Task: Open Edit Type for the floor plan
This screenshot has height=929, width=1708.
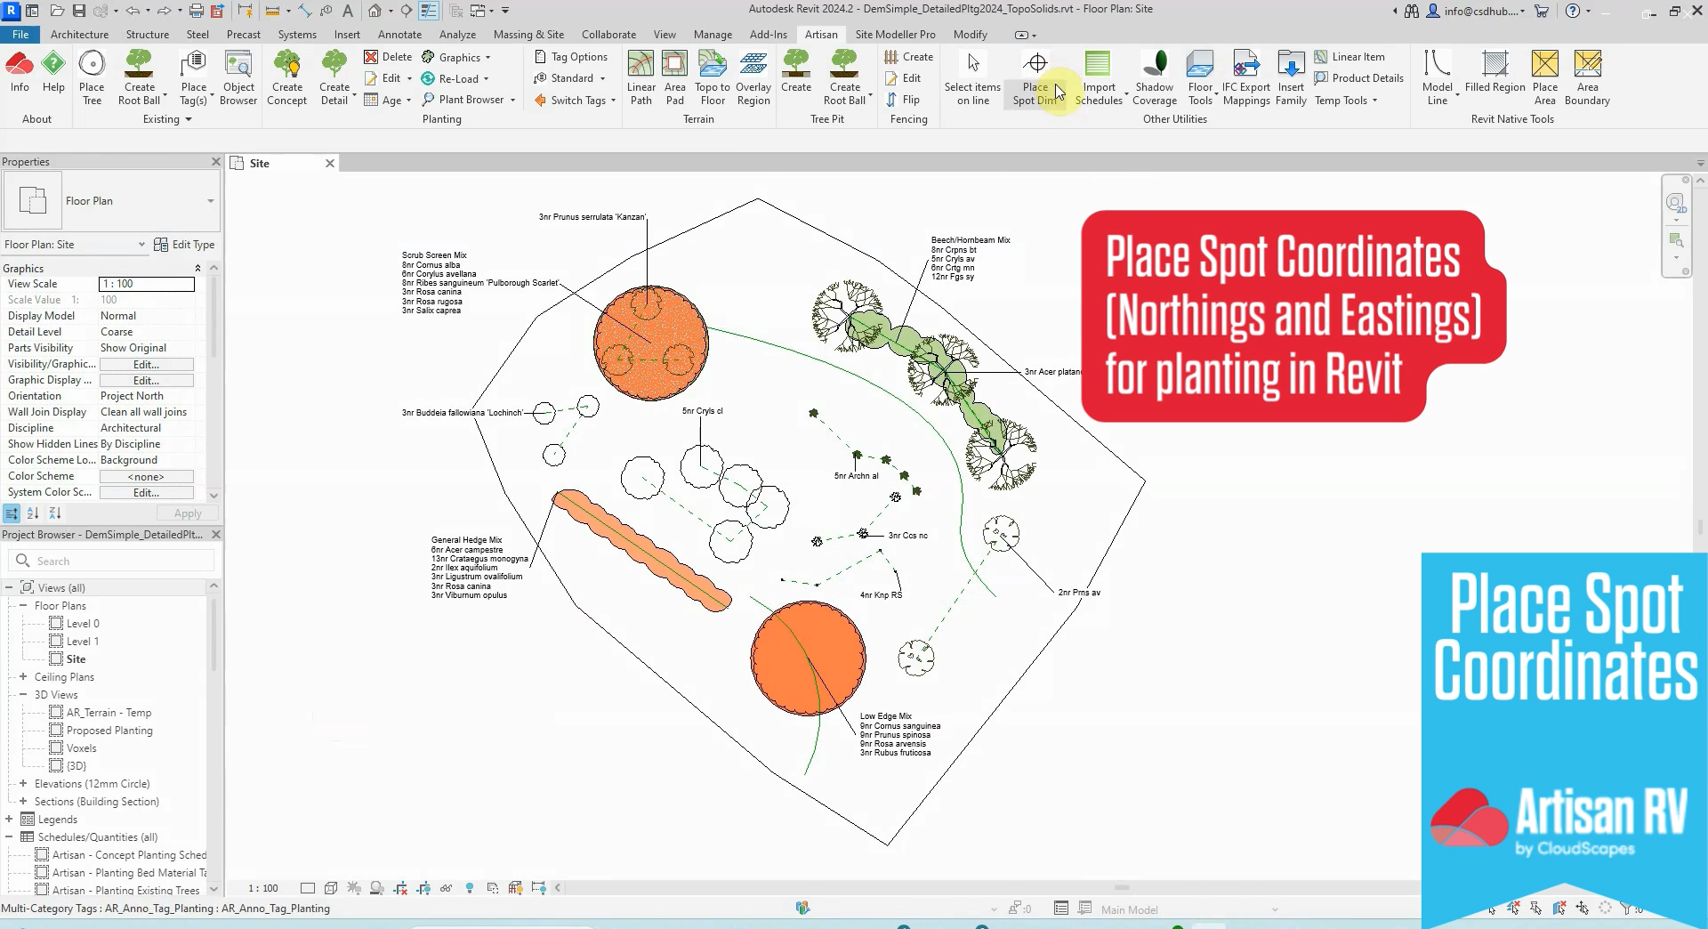Action: tap(185, 244)
